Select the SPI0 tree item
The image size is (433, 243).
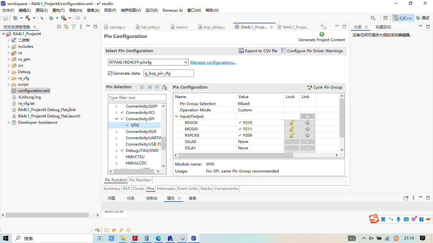[135, 125]
